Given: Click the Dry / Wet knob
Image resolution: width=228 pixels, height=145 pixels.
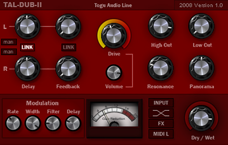Looking at the screenshot, I should [x=201, y=118].
